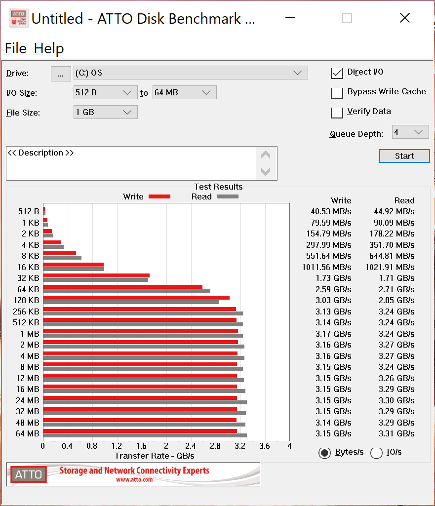
Task: Click the 48 MB write value 3.14 GB/s
Action: (x=333, y=423)
